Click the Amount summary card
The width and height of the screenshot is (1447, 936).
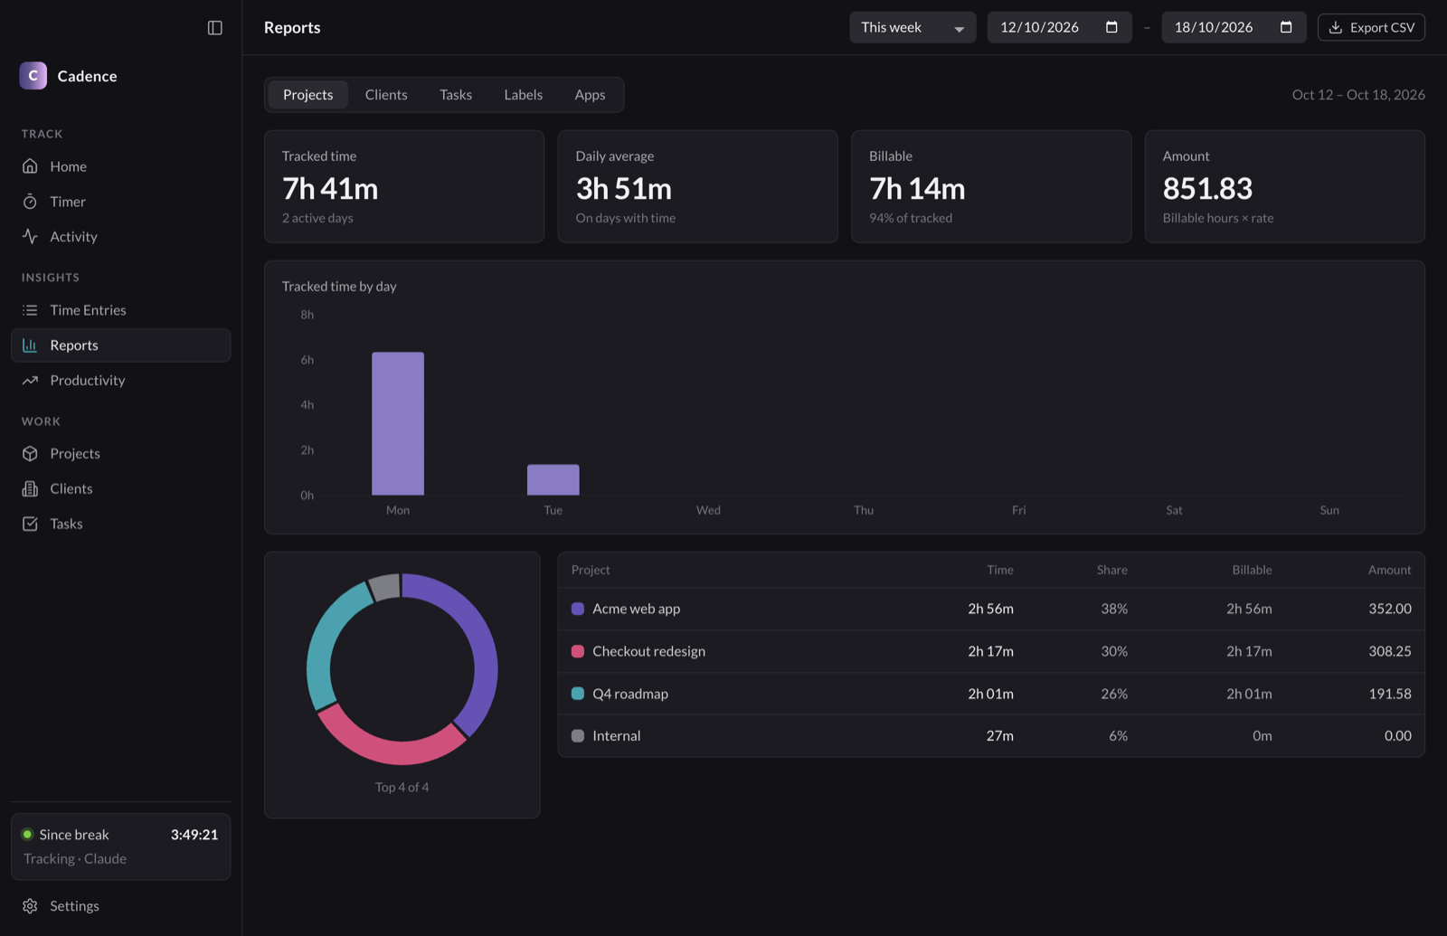[x=1285, y=186]
